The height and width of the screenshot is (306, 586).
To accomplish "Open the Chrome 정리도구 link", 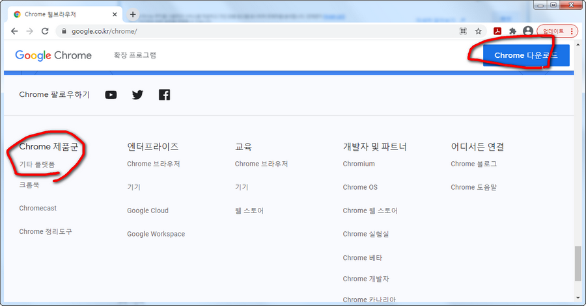I will (46, 231).
